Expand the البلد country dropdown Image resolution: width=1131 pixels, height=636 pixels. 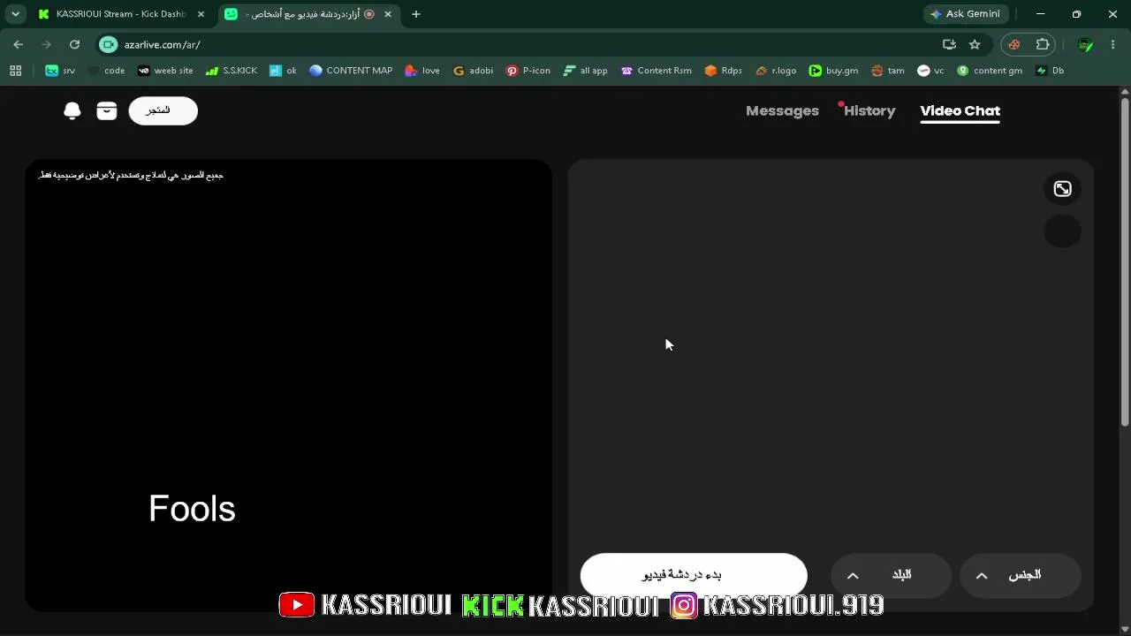point(891,575)
